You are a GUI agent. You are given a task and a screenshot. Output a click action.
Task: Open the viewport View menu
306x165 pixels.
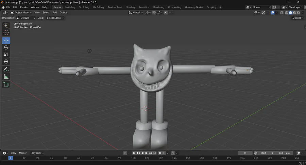coord(37,13)
